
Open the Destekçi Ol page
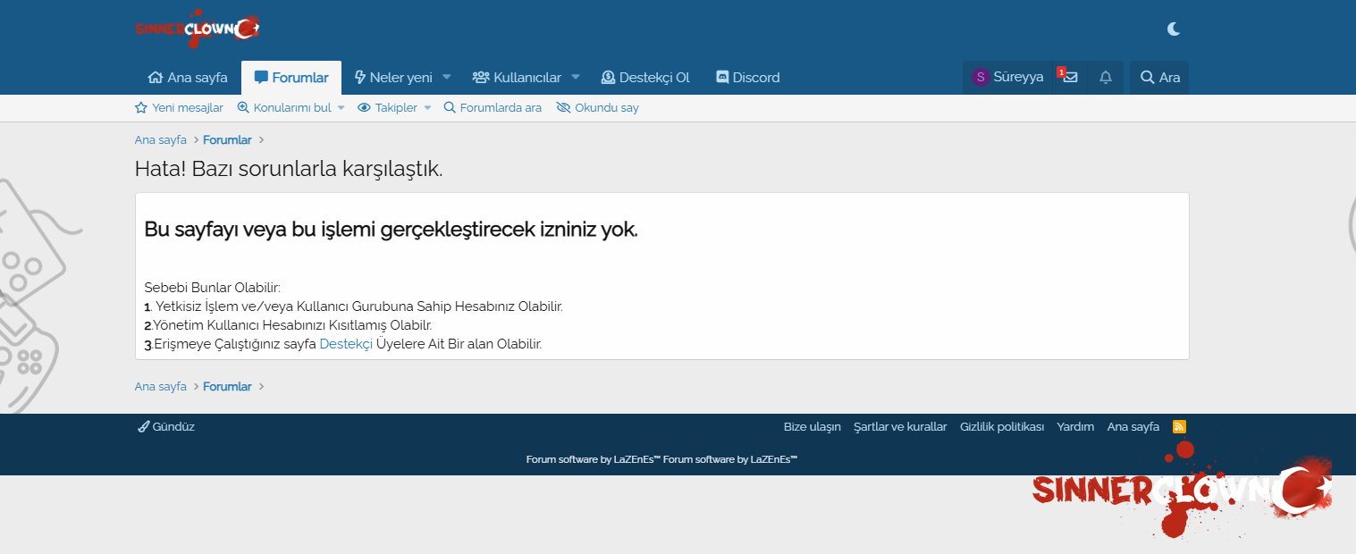click(645, 78)
